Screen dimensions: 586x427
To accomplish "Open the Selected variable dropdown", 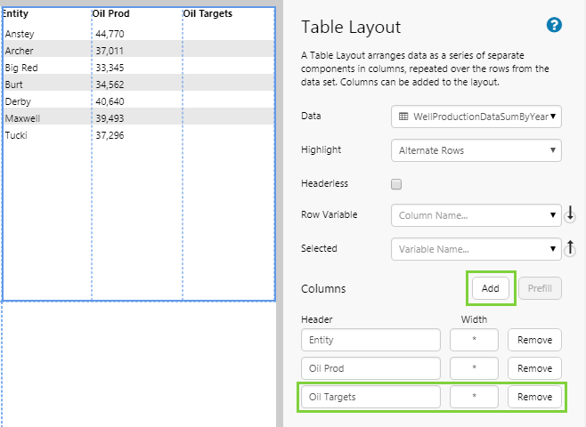I will [476, 249].
